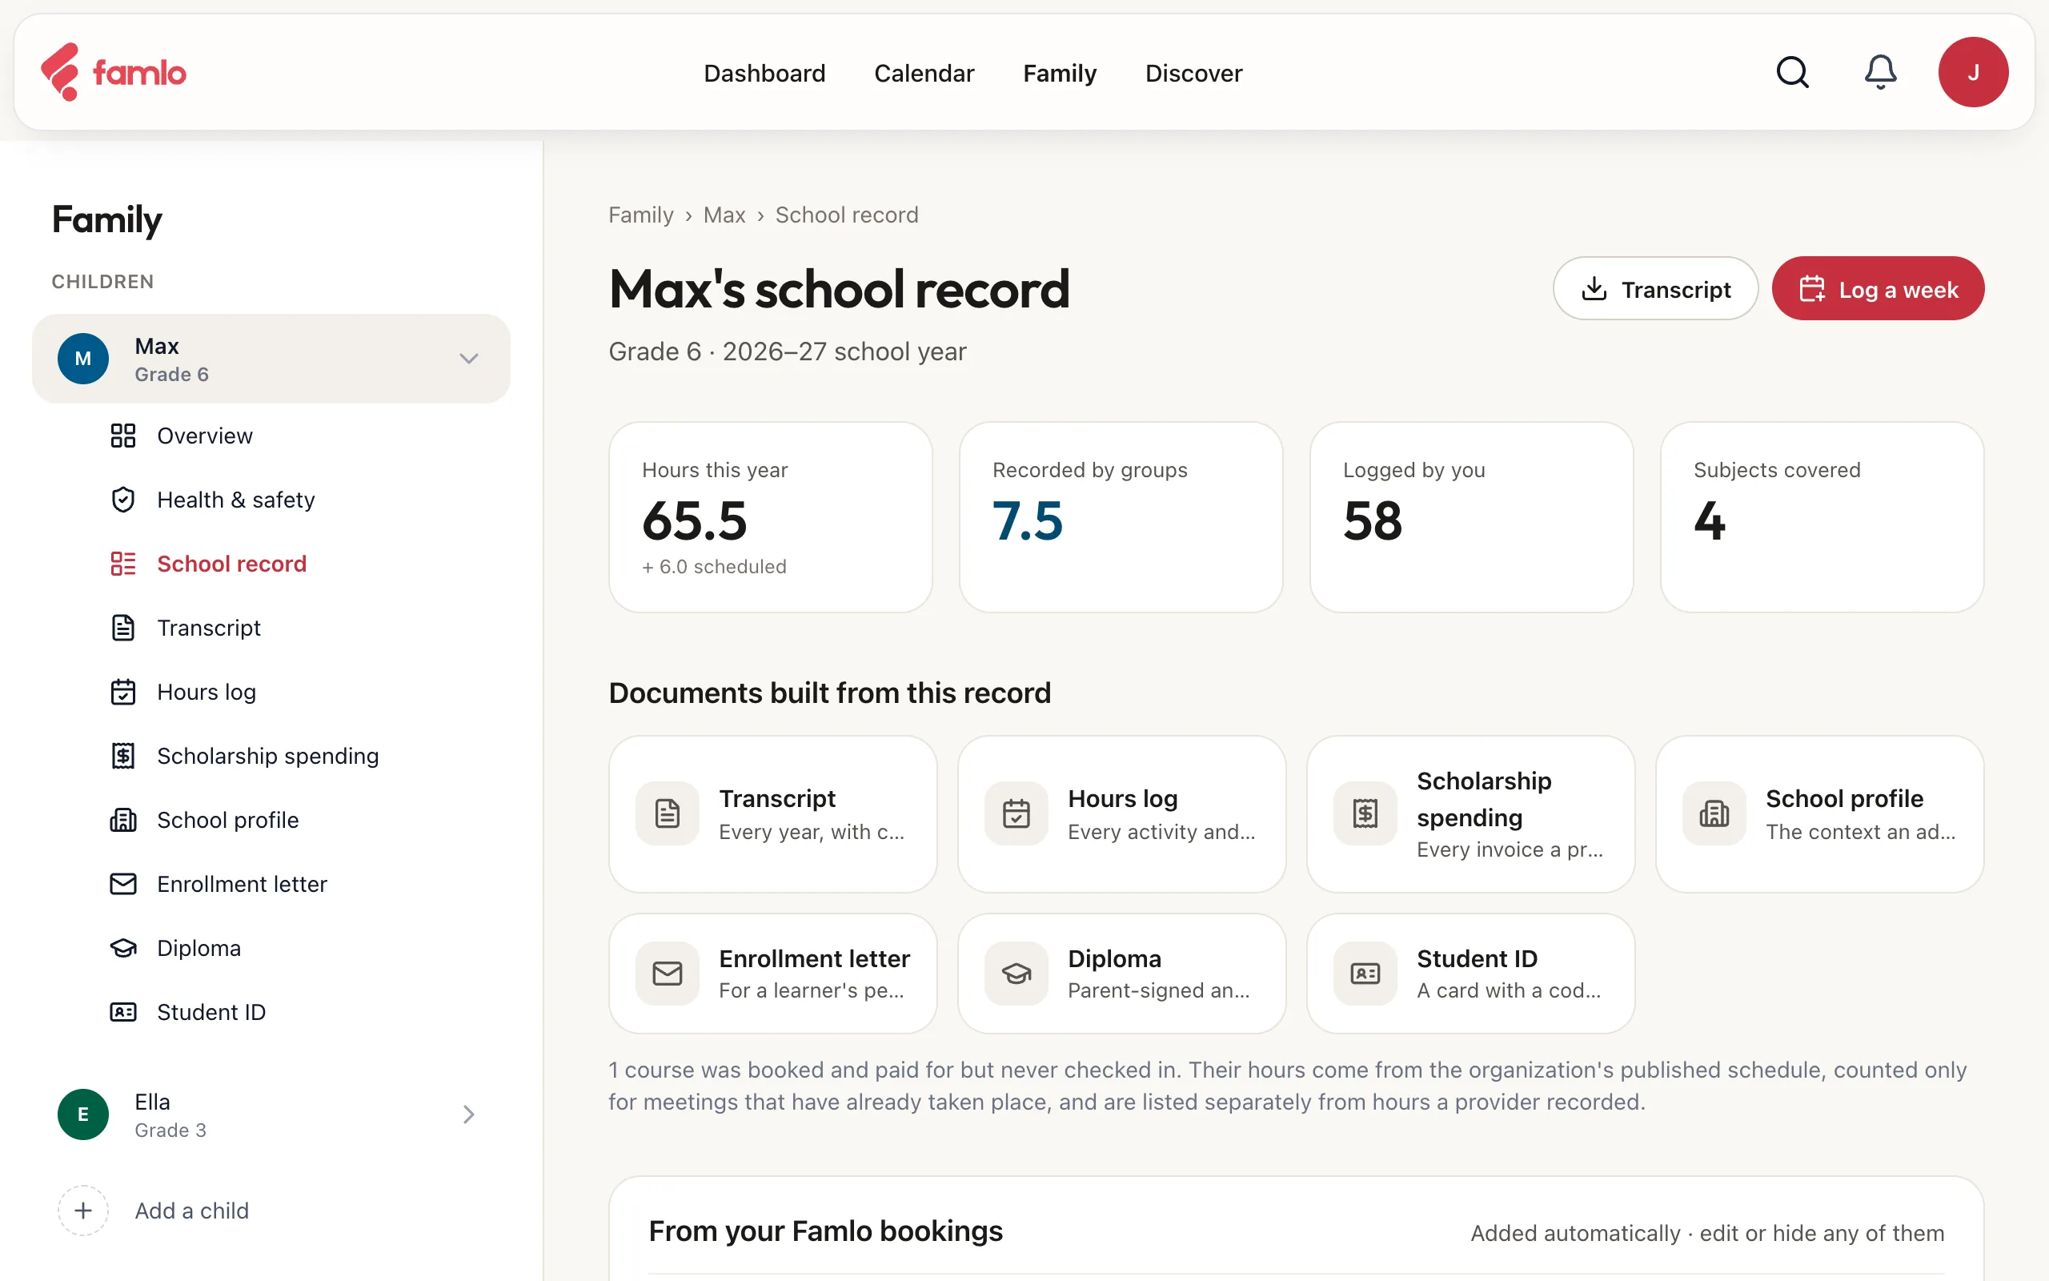
Task: Open the search icon in header
Action: [1791, 72]
